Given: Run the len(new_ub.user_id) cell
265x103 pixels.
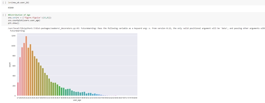Looking at the screenshot, I should pos(4,3).
